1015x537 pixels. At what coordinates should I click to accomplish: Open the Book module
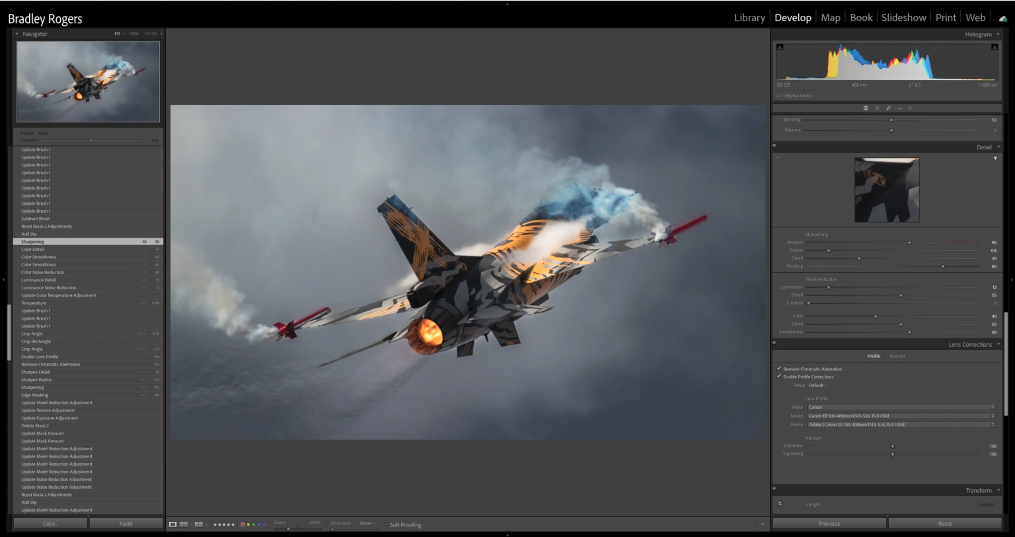tap(861, 18)
